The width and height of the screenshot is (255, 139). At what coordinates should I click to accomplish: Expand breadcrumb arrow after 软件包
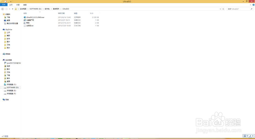pyautogui.click(x=51, y=9)
